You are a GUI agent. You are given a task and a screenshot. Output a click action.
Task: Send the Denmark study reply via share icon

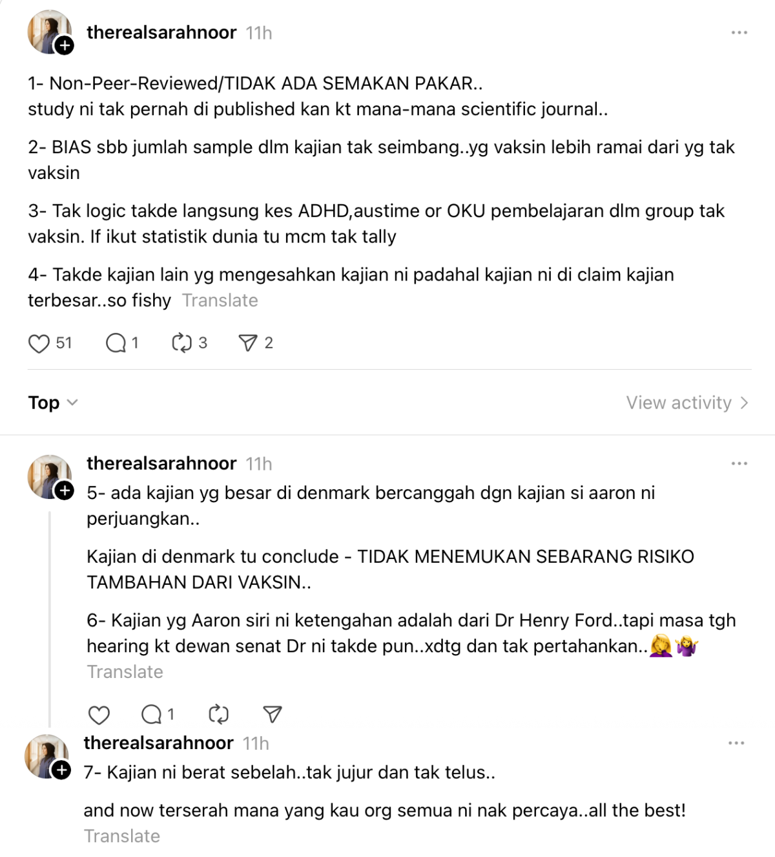[x=273, y=715]
